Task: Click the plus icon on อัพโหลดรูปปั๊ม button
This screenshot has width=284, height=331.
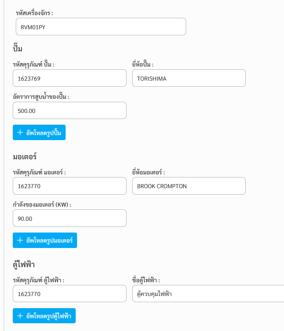Action: tap(20, 132)
